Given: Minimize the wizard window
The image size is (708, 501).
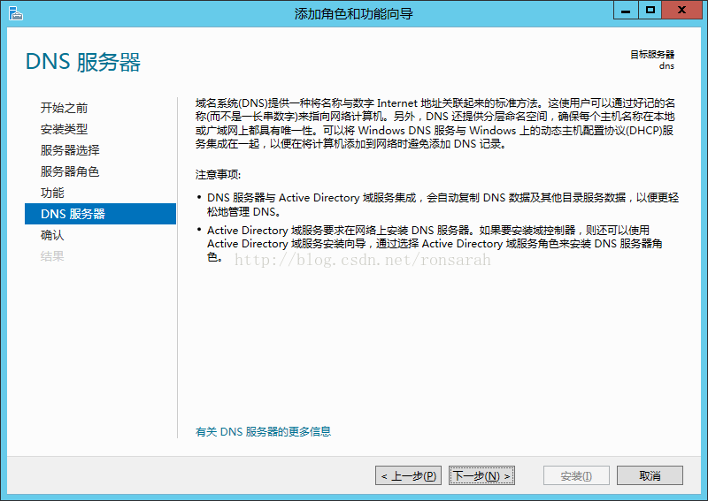Looking at the screenshot, I should (626, 11).
